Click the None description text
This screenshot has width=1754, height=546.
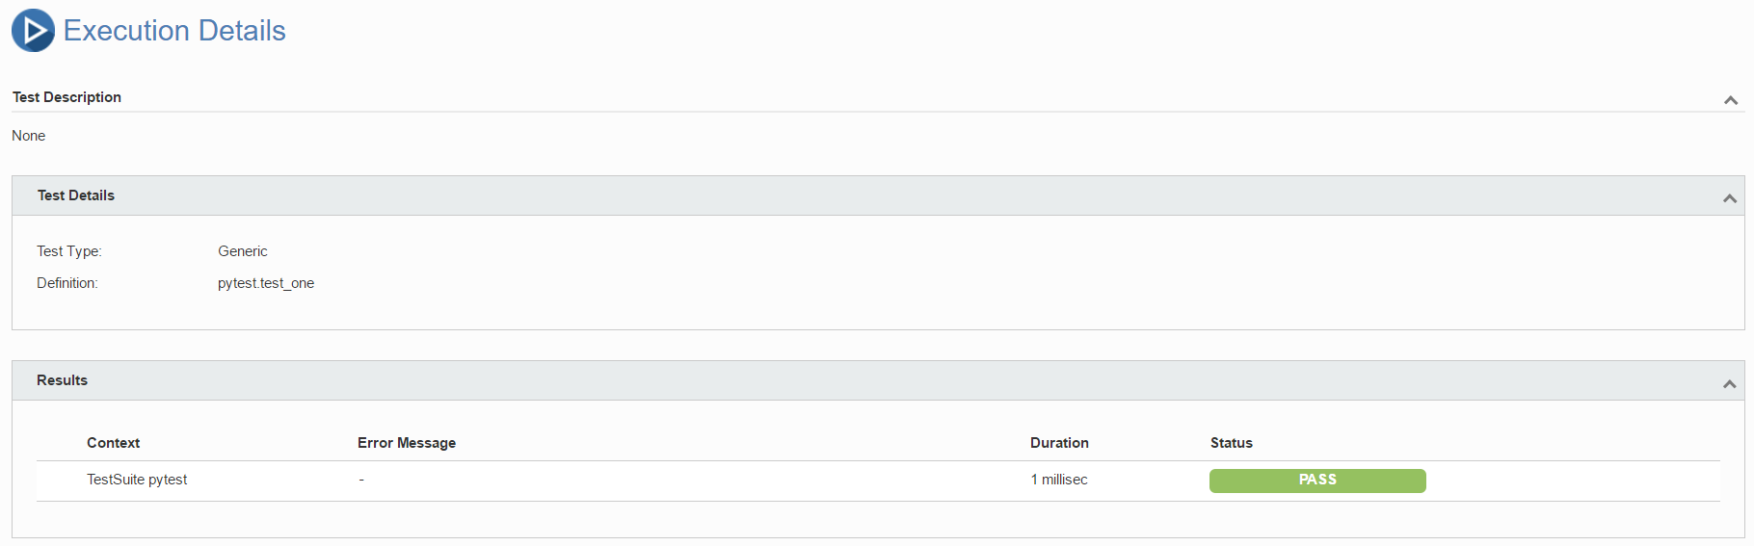point(29,136)
